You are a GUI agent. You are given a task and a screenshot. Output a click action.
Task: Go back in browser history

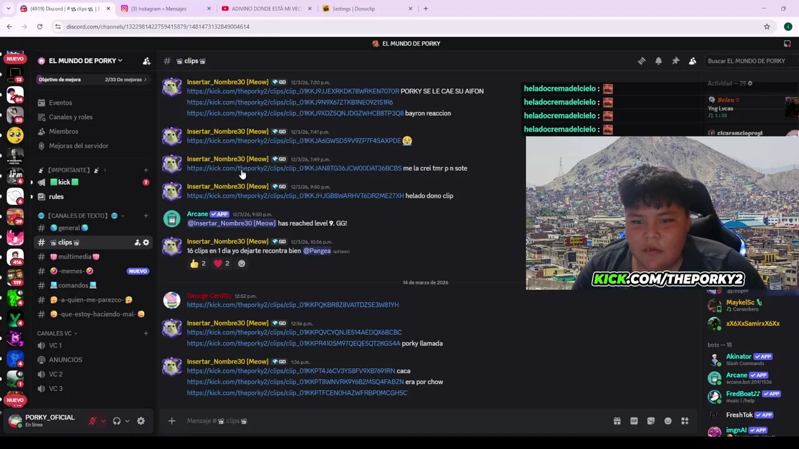point(9,27)
